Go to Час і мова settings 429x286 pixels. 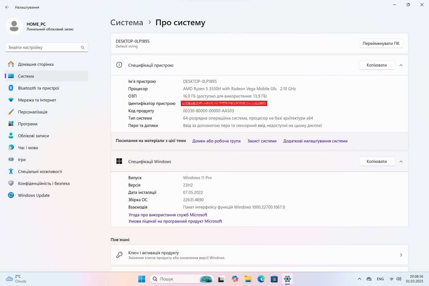47,147
